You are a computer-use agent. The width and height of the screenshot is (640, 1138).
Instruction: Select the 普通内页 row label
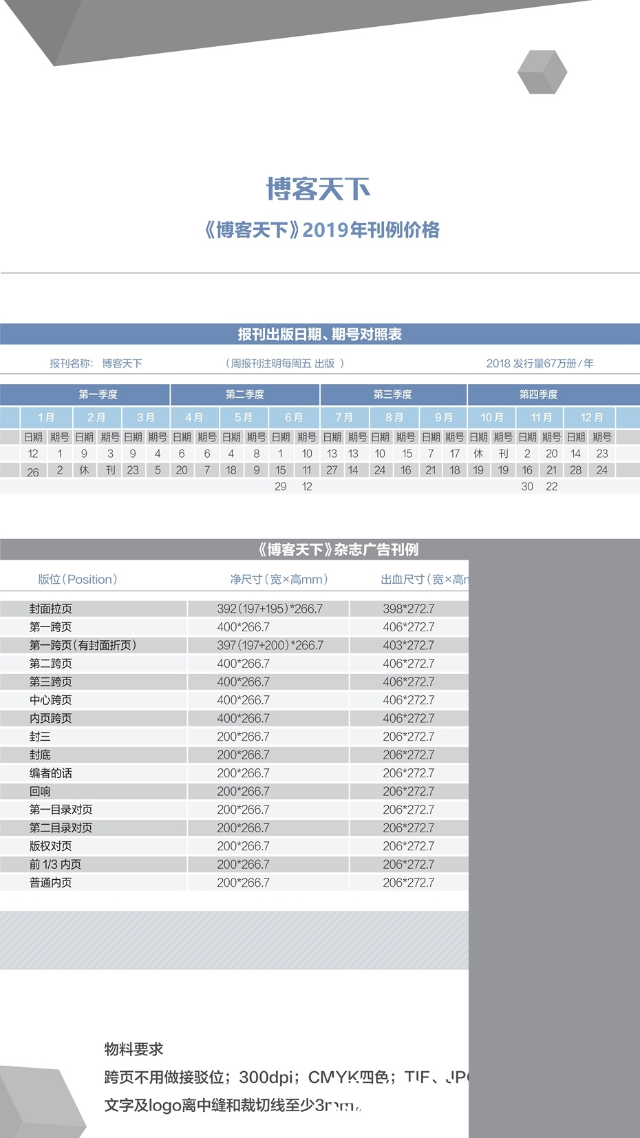click(x=51, y=883)
